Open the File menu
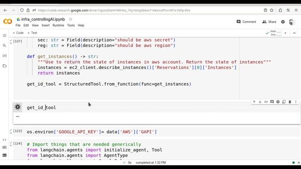This screenshot has width=301, height=169. (18, 25)
